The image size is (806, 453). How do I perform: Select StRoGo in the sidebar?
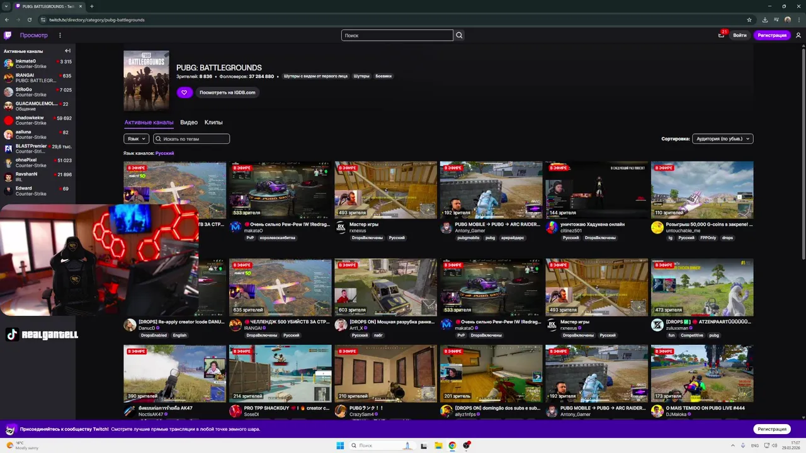(38, 92)
